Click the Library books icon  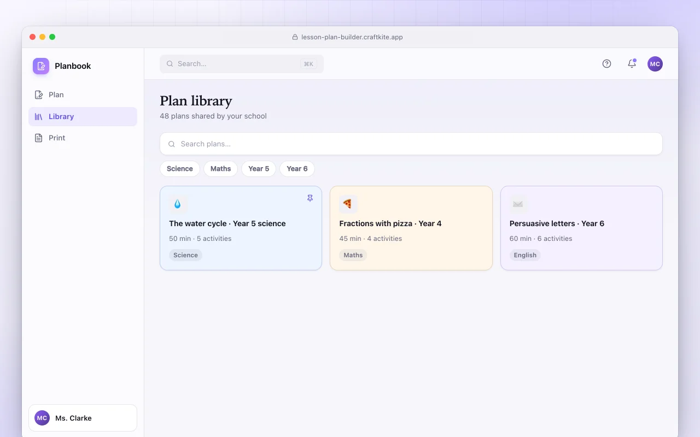pyautogui.click(x=39, y=117)
